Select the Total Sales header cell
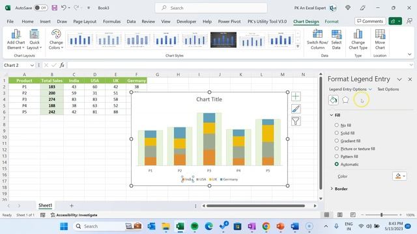Screen dimensions: 417x234 [52, 81]
